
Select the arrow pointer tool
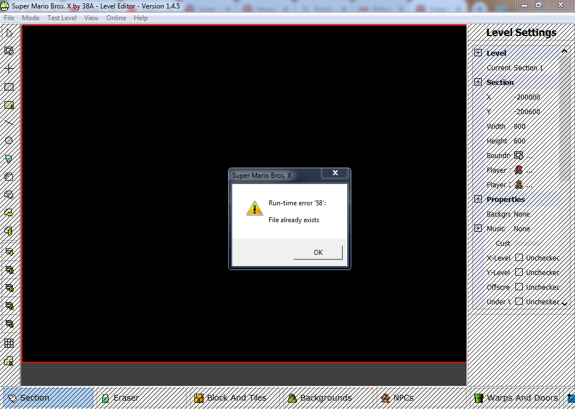[x=9, y=33]
